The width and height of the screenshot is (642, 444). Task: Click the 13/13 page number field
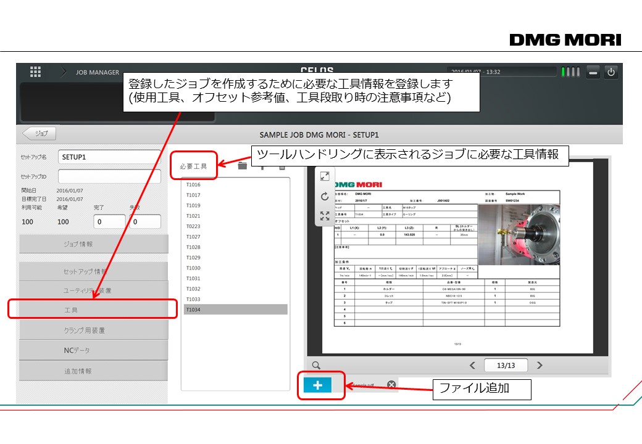click(506, 365)
